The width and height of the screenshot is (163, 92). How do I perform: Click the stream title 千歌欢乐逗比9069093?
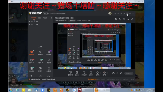click(62, 18)
